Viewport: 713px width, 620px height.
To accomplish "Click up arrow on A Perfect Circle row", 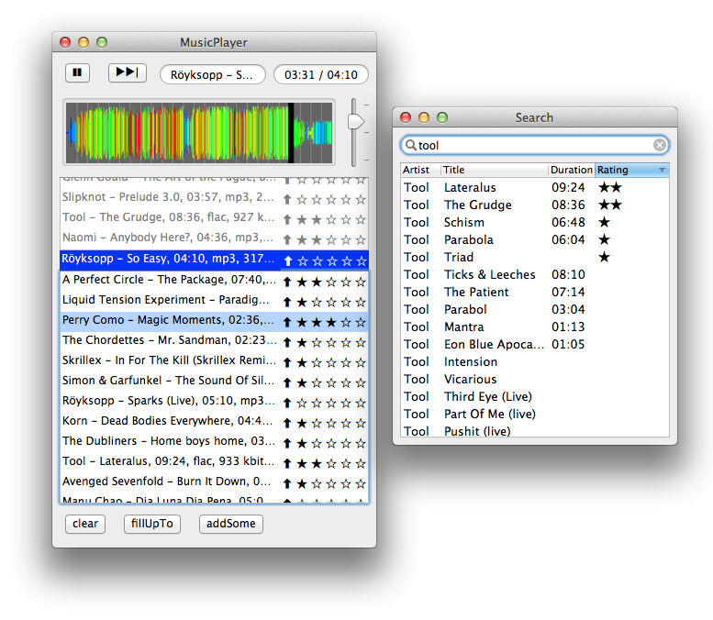I will 287,281.
